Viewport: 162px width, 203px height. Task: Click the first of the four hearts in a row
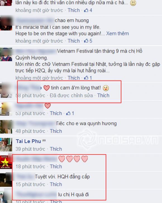point(62,159)
